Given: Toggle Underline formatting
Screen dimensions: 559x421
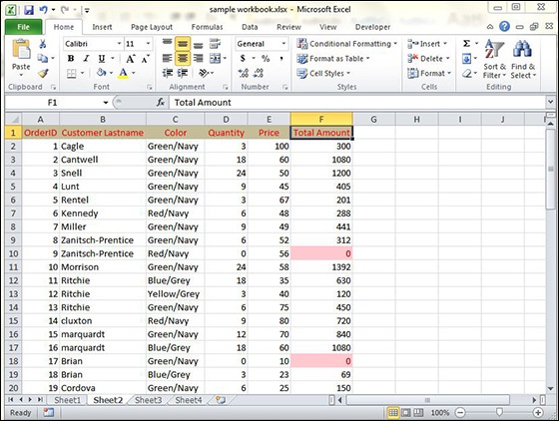Looking at the screenshot, I should (102, 59).
